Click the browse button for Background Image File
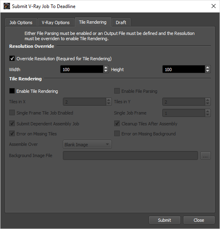The image size is (220, 229). pos(206,155)
